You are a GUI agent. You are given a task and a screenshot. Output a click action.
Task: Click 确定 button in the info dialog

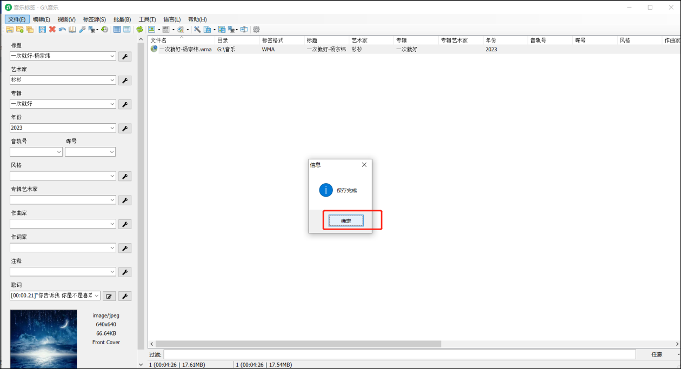coord(346,220)
